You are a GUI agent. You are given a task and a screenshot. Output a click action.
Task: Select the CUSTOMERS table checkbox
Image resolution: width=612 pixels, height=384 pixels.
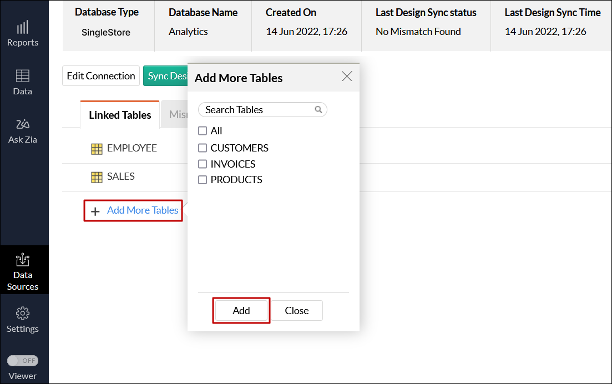203,148
